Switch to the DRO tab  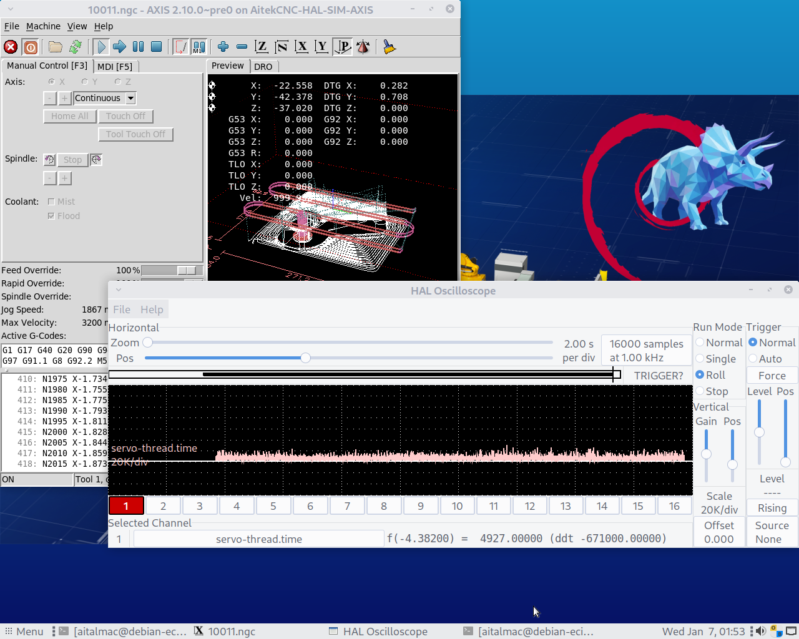tap(263, 67)
